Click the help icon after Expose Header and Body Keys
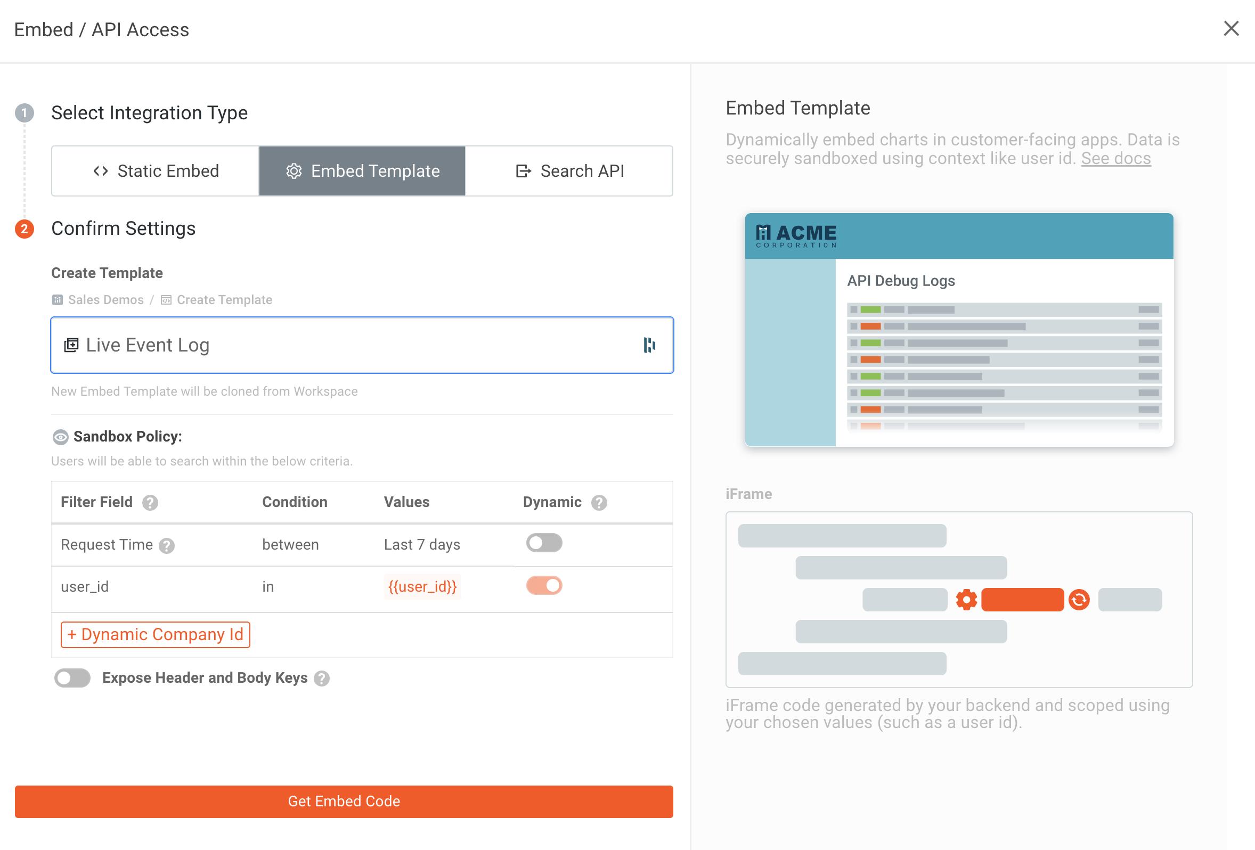 tap(321, 679)
